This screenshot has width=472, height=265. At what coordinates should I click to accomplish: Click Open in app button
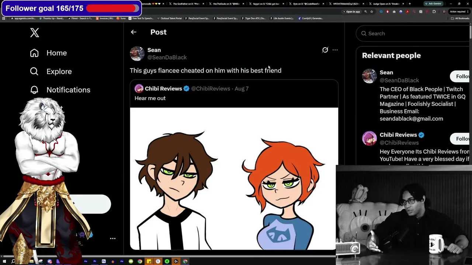point(351,12)
